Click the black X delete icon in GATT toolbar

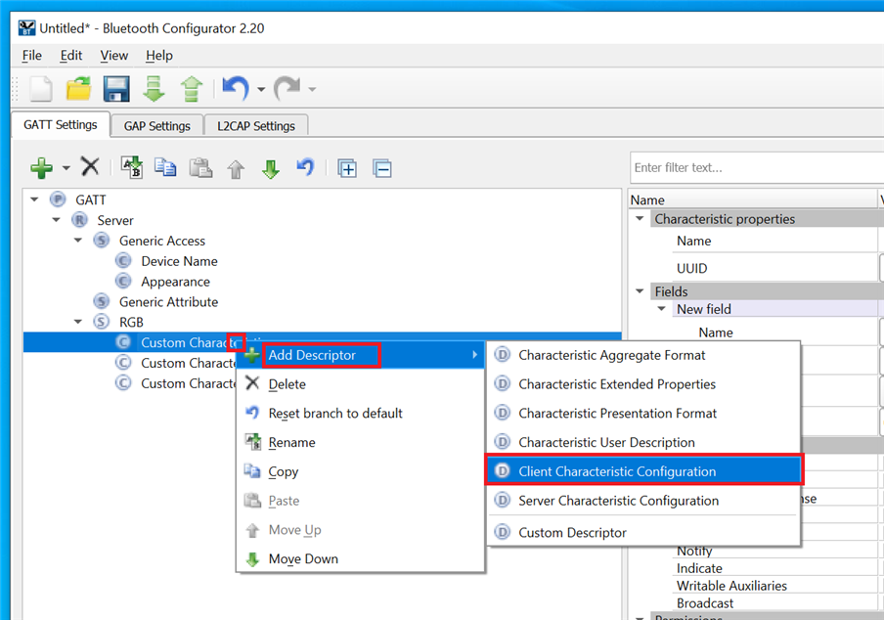(x=90, y=167)
